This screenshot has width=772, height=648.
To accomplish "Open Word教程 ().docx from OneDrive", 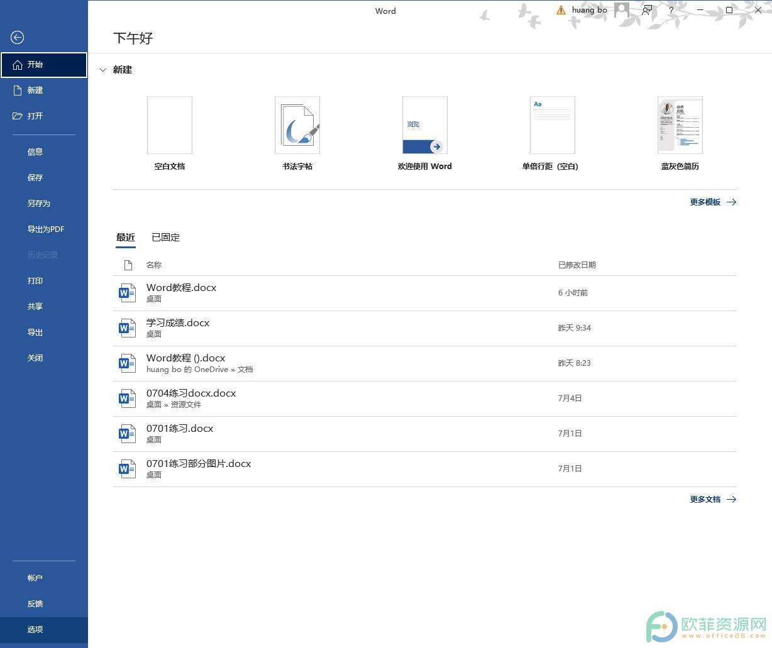I will point(425,364).
